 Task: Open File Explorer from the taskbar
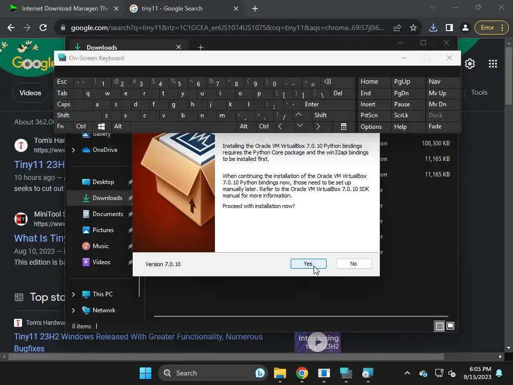click(x=280, y=373)
